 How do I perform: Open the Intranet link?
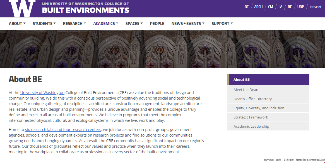point(315,7)
